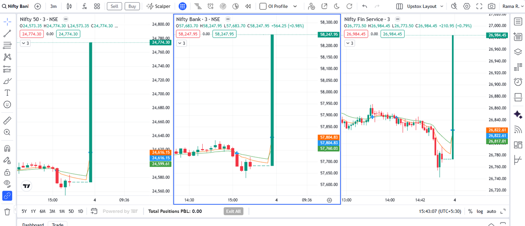Open chart settings hexagon icon in top bar
Image resolution: width=525 pixels, height=226 pixels.
[467, 6]
